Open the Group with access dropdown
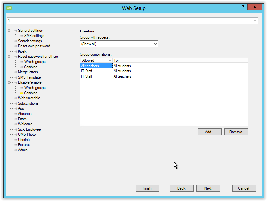Viewport: 267px width, 201px height. 155,44
